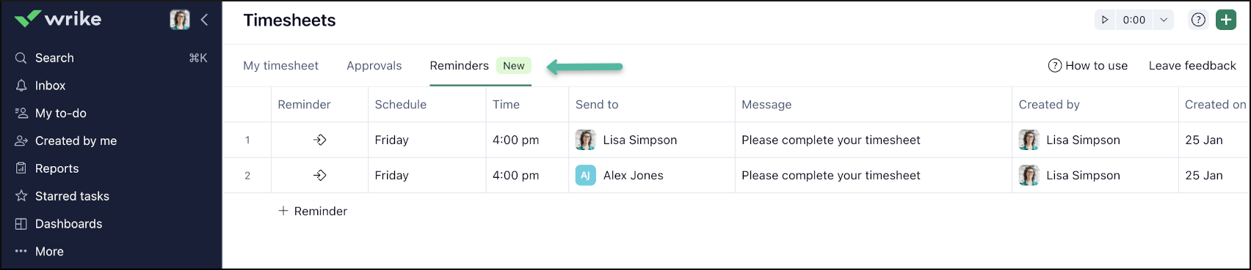Click Leave feedback
Image resolution: width=1251 pixels, height=270 pixels.
tap(1192, 66)
